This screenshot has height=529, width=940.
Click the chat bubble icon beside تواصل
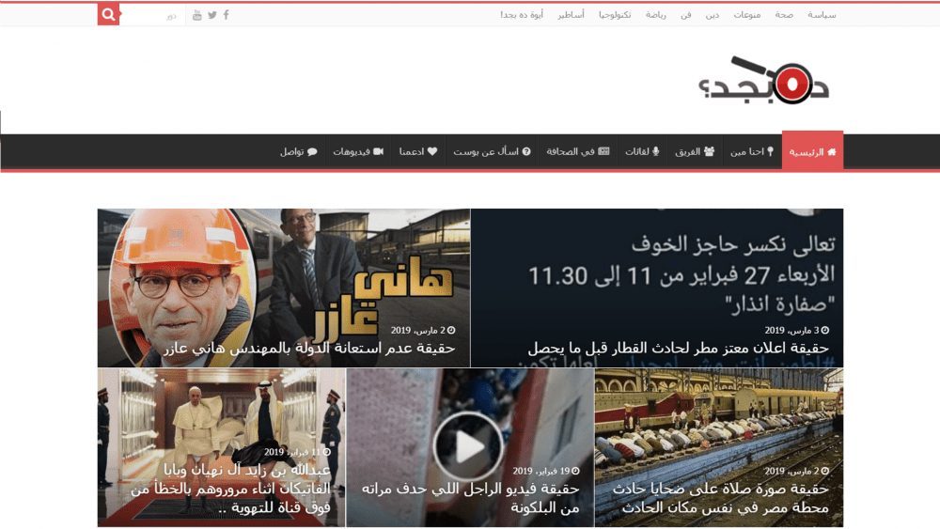pos(312,151)
